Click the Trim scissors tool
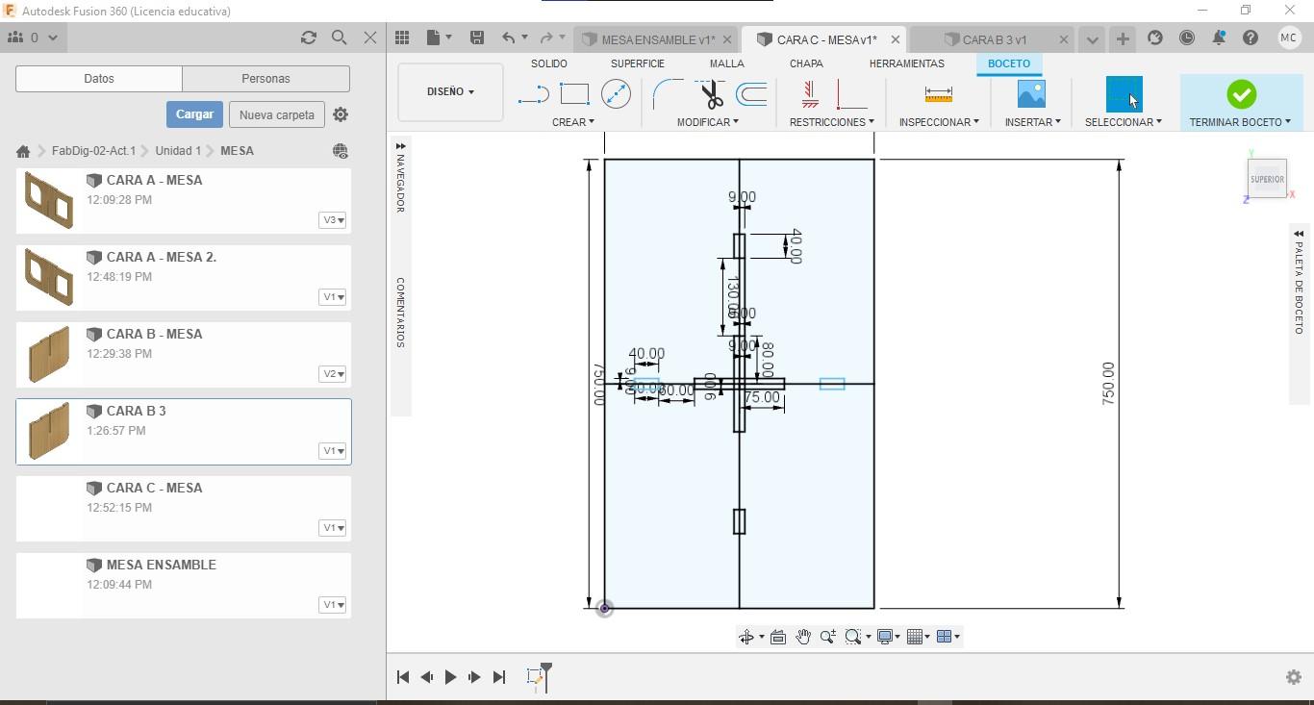The width and height of the screenshot is (1314, 705). [711, 94]
